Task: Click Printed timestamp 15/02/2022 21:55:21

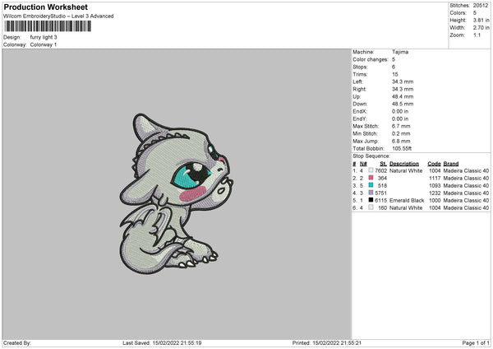Action: pyautogui.click(x=337, y=342)
